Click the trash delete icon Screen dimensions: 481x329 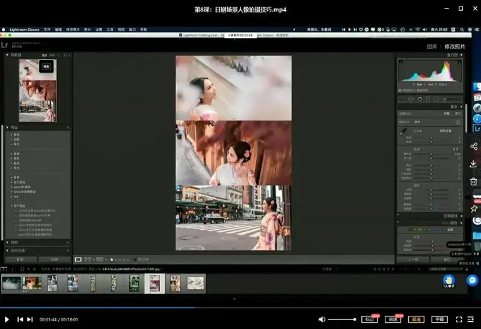(474, 182)
